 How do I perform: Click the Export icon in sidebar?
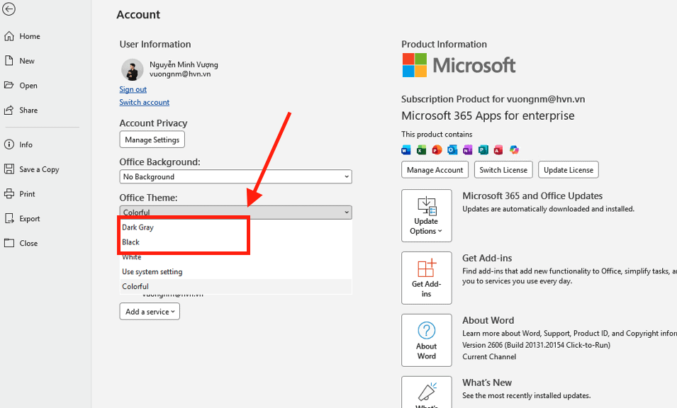[x=9, y=218]
